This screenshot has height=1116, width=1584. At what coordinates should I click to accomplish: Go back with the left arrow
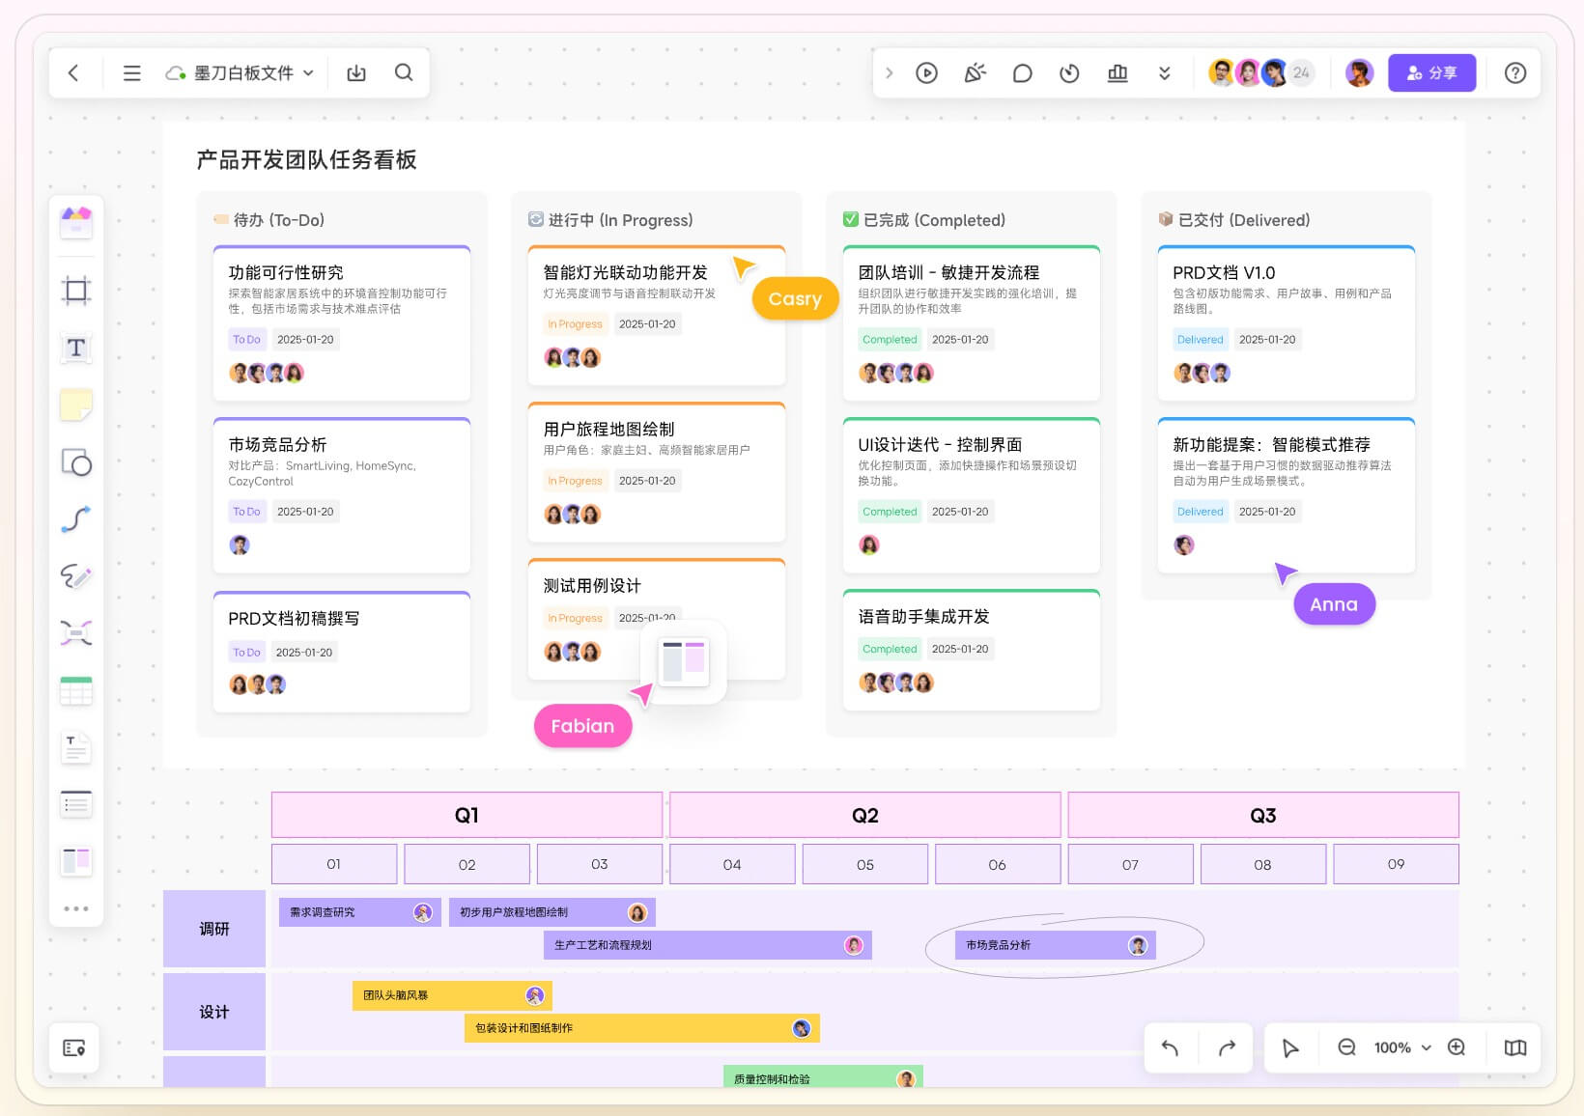(x=73, y=72)
